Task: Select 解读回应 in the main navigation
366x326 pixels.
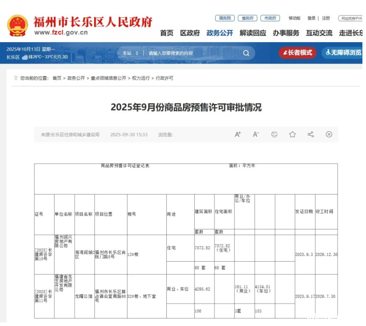Action: [x=253, y=33]
